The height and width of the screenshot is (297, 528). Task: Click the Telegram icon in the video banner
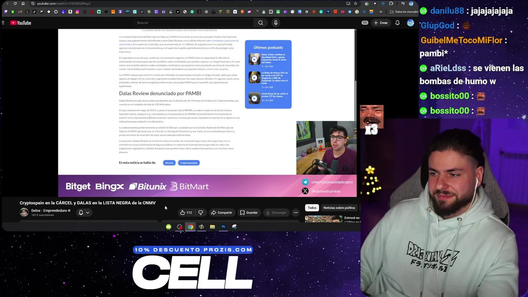(305, 182)
